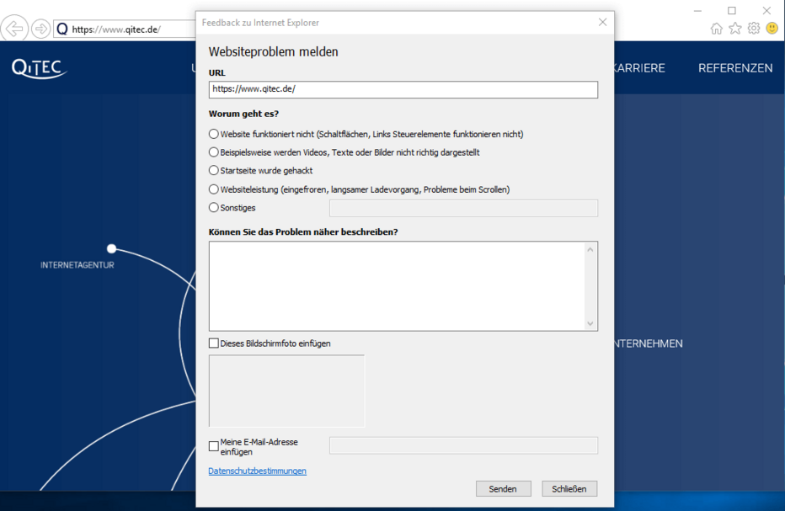Click the browser Back arrow button
This screenshot has width=785, height=511.
14,29
